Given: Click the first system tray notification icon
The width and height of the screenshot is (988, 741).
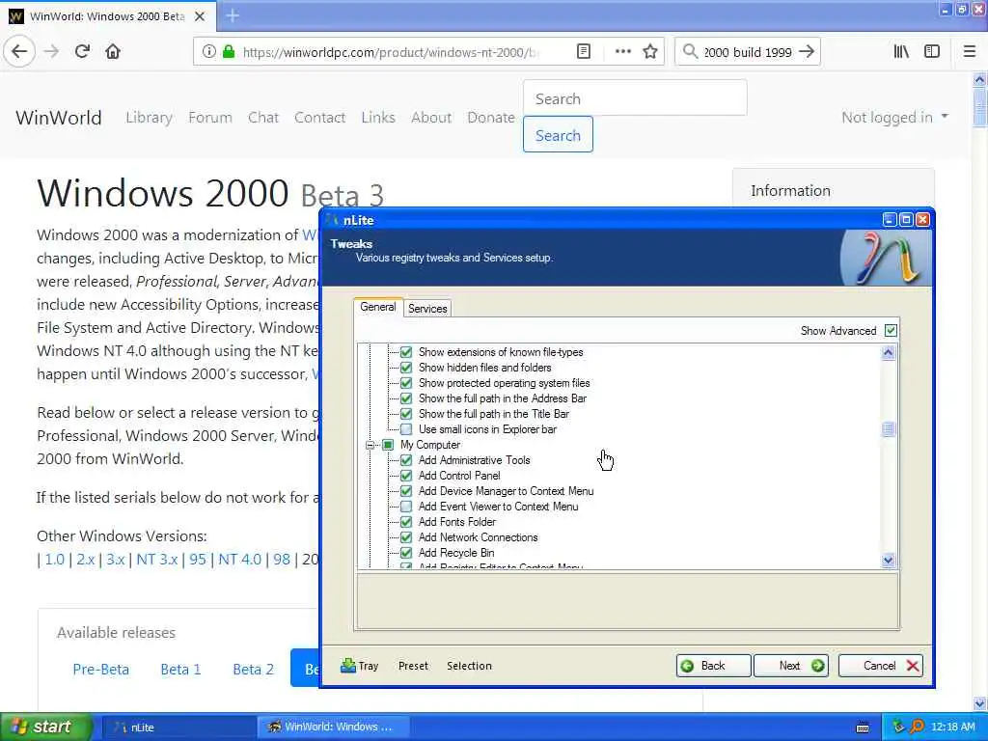Looking at the screenshot, I should [898, 727].
